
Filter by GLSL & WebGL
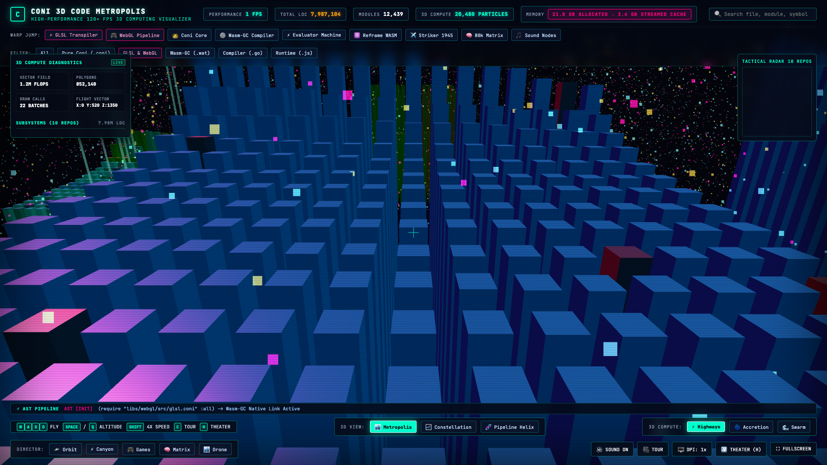pyautogui.click(x=140, y=53)
